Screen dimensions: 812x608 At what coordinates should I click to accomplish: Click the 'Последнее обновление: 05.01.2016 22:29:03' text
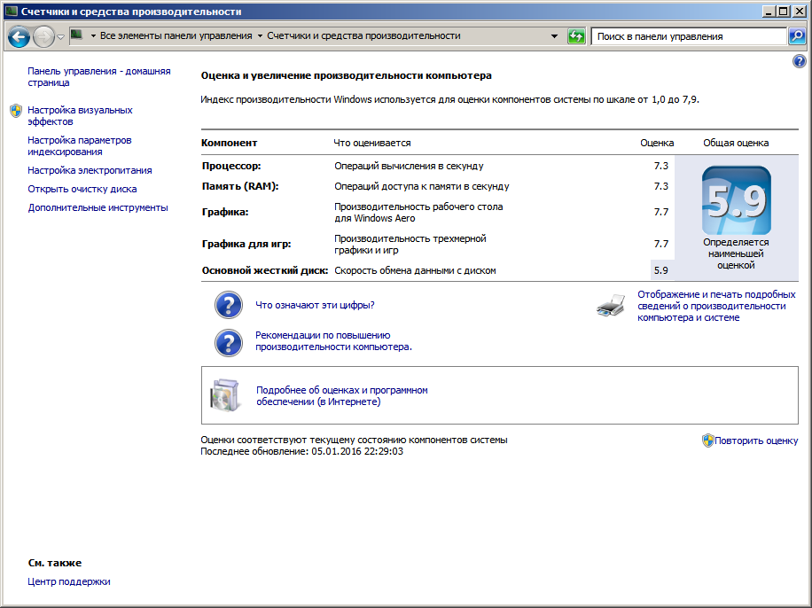(x=302, y=451)
